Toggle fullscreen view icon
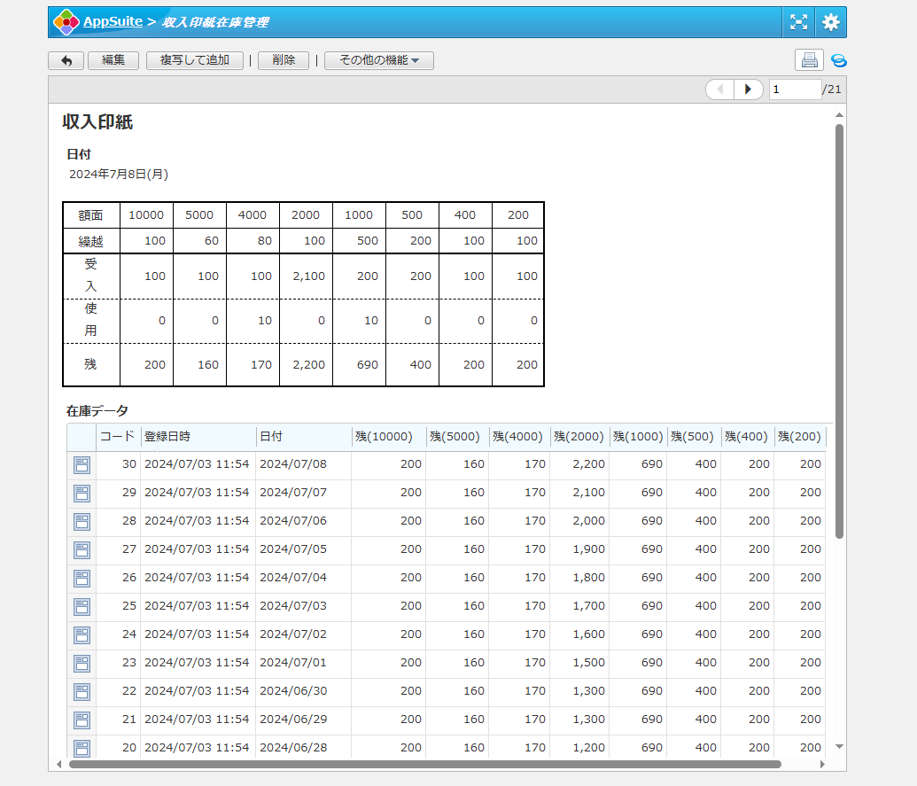Image resolution: width=917 pixels, height=786 pixels. pyautogui.click(x=798, y=22)
